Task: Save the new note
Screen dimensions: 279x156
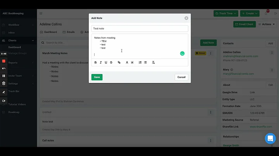Action: click(x=97, y=77)
